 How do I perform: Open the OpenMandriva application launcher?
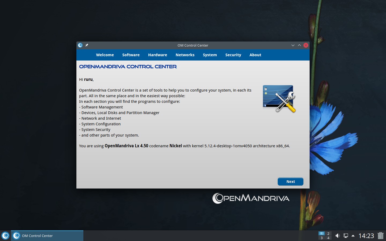(x=5, y=236)
